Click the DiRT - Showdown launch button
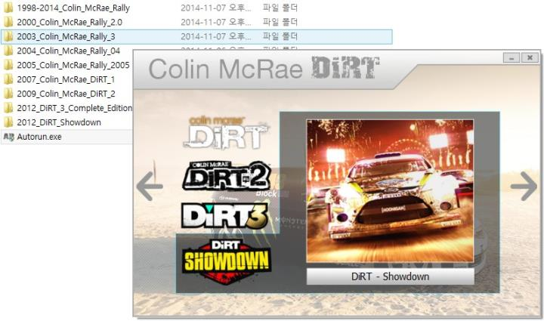The image size is (544, 324). pyautogui.click(x=390, y=276)
